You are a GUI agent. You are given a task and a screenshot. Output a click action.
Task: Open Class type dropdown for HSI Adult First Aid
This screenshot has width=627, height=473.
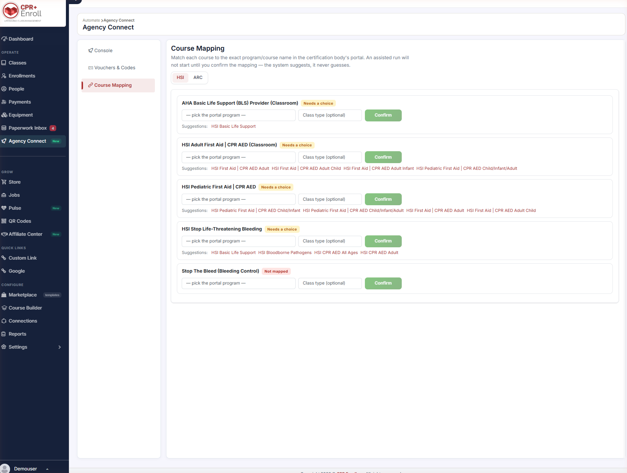tap(330, 157)
